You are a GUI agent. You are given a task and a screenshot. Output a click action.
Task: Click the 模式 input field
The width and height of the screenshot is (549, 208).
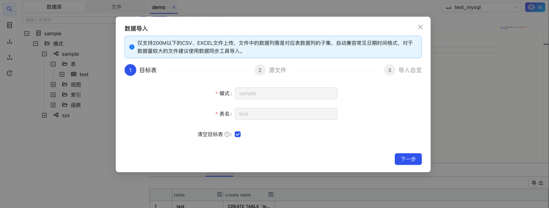[x=286, y=93]
